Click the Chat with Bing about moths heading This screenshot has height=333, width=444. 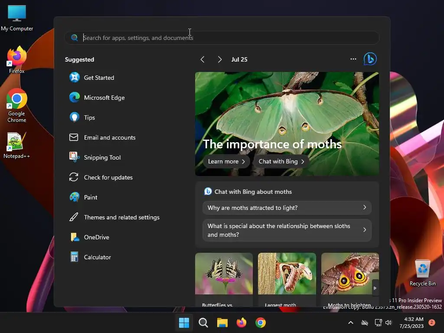pos(253,192)
